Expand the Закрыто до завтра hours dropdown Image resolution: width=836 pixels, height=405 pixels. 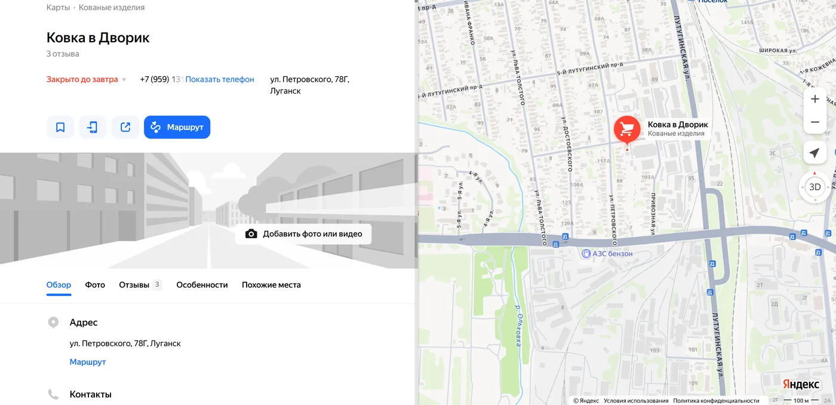tap(87, 79)
